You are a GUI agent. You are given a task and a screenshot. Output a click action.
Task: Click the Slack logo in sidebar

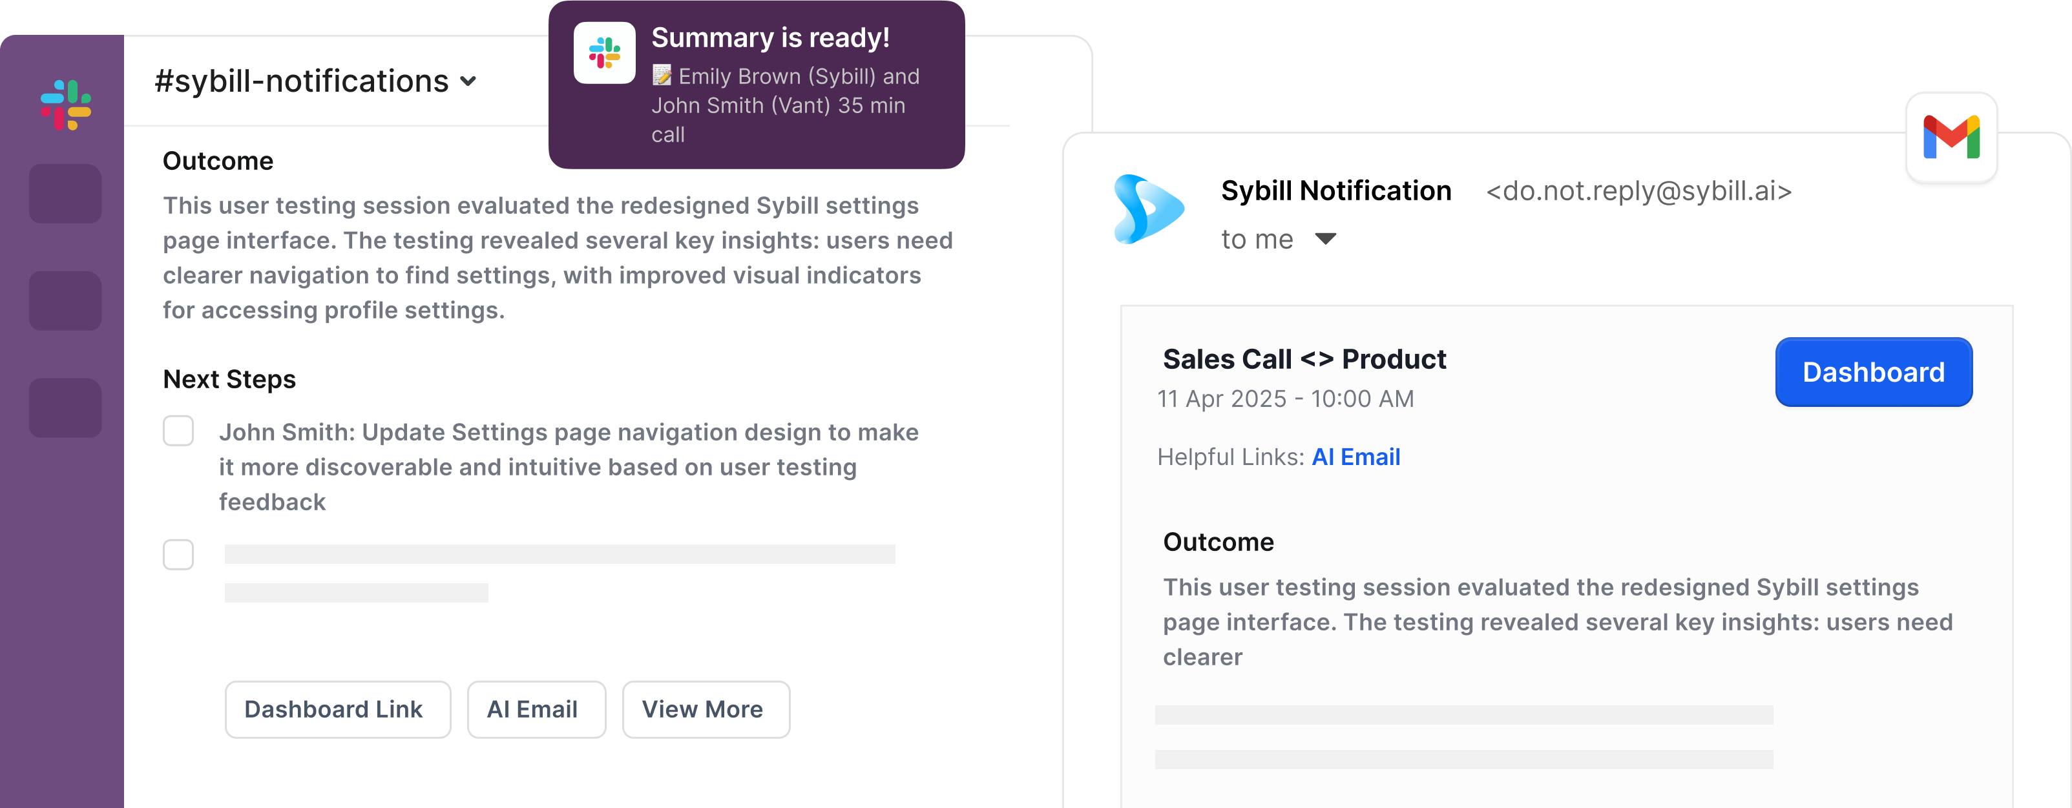66,105
